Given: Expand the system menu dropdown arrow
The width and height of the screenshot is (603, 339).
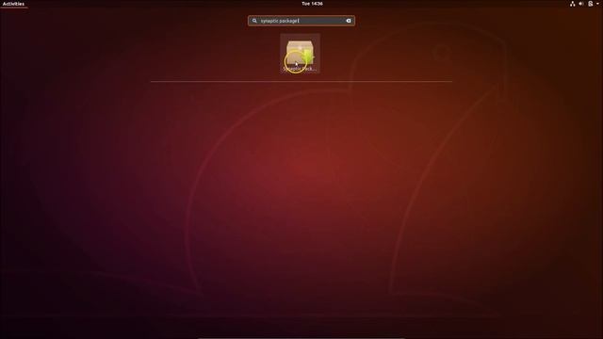Looking at the screenshot, I should click(597, 4).
